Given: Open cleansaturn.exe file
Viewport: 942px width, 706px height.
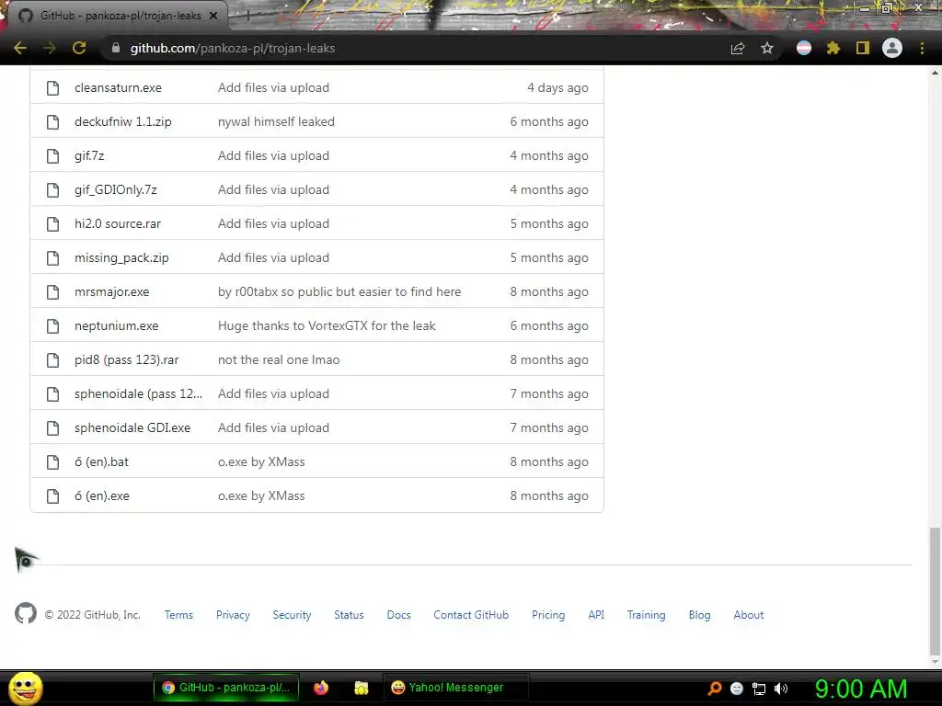Looking at the screenshot, I should click(119, 87).
